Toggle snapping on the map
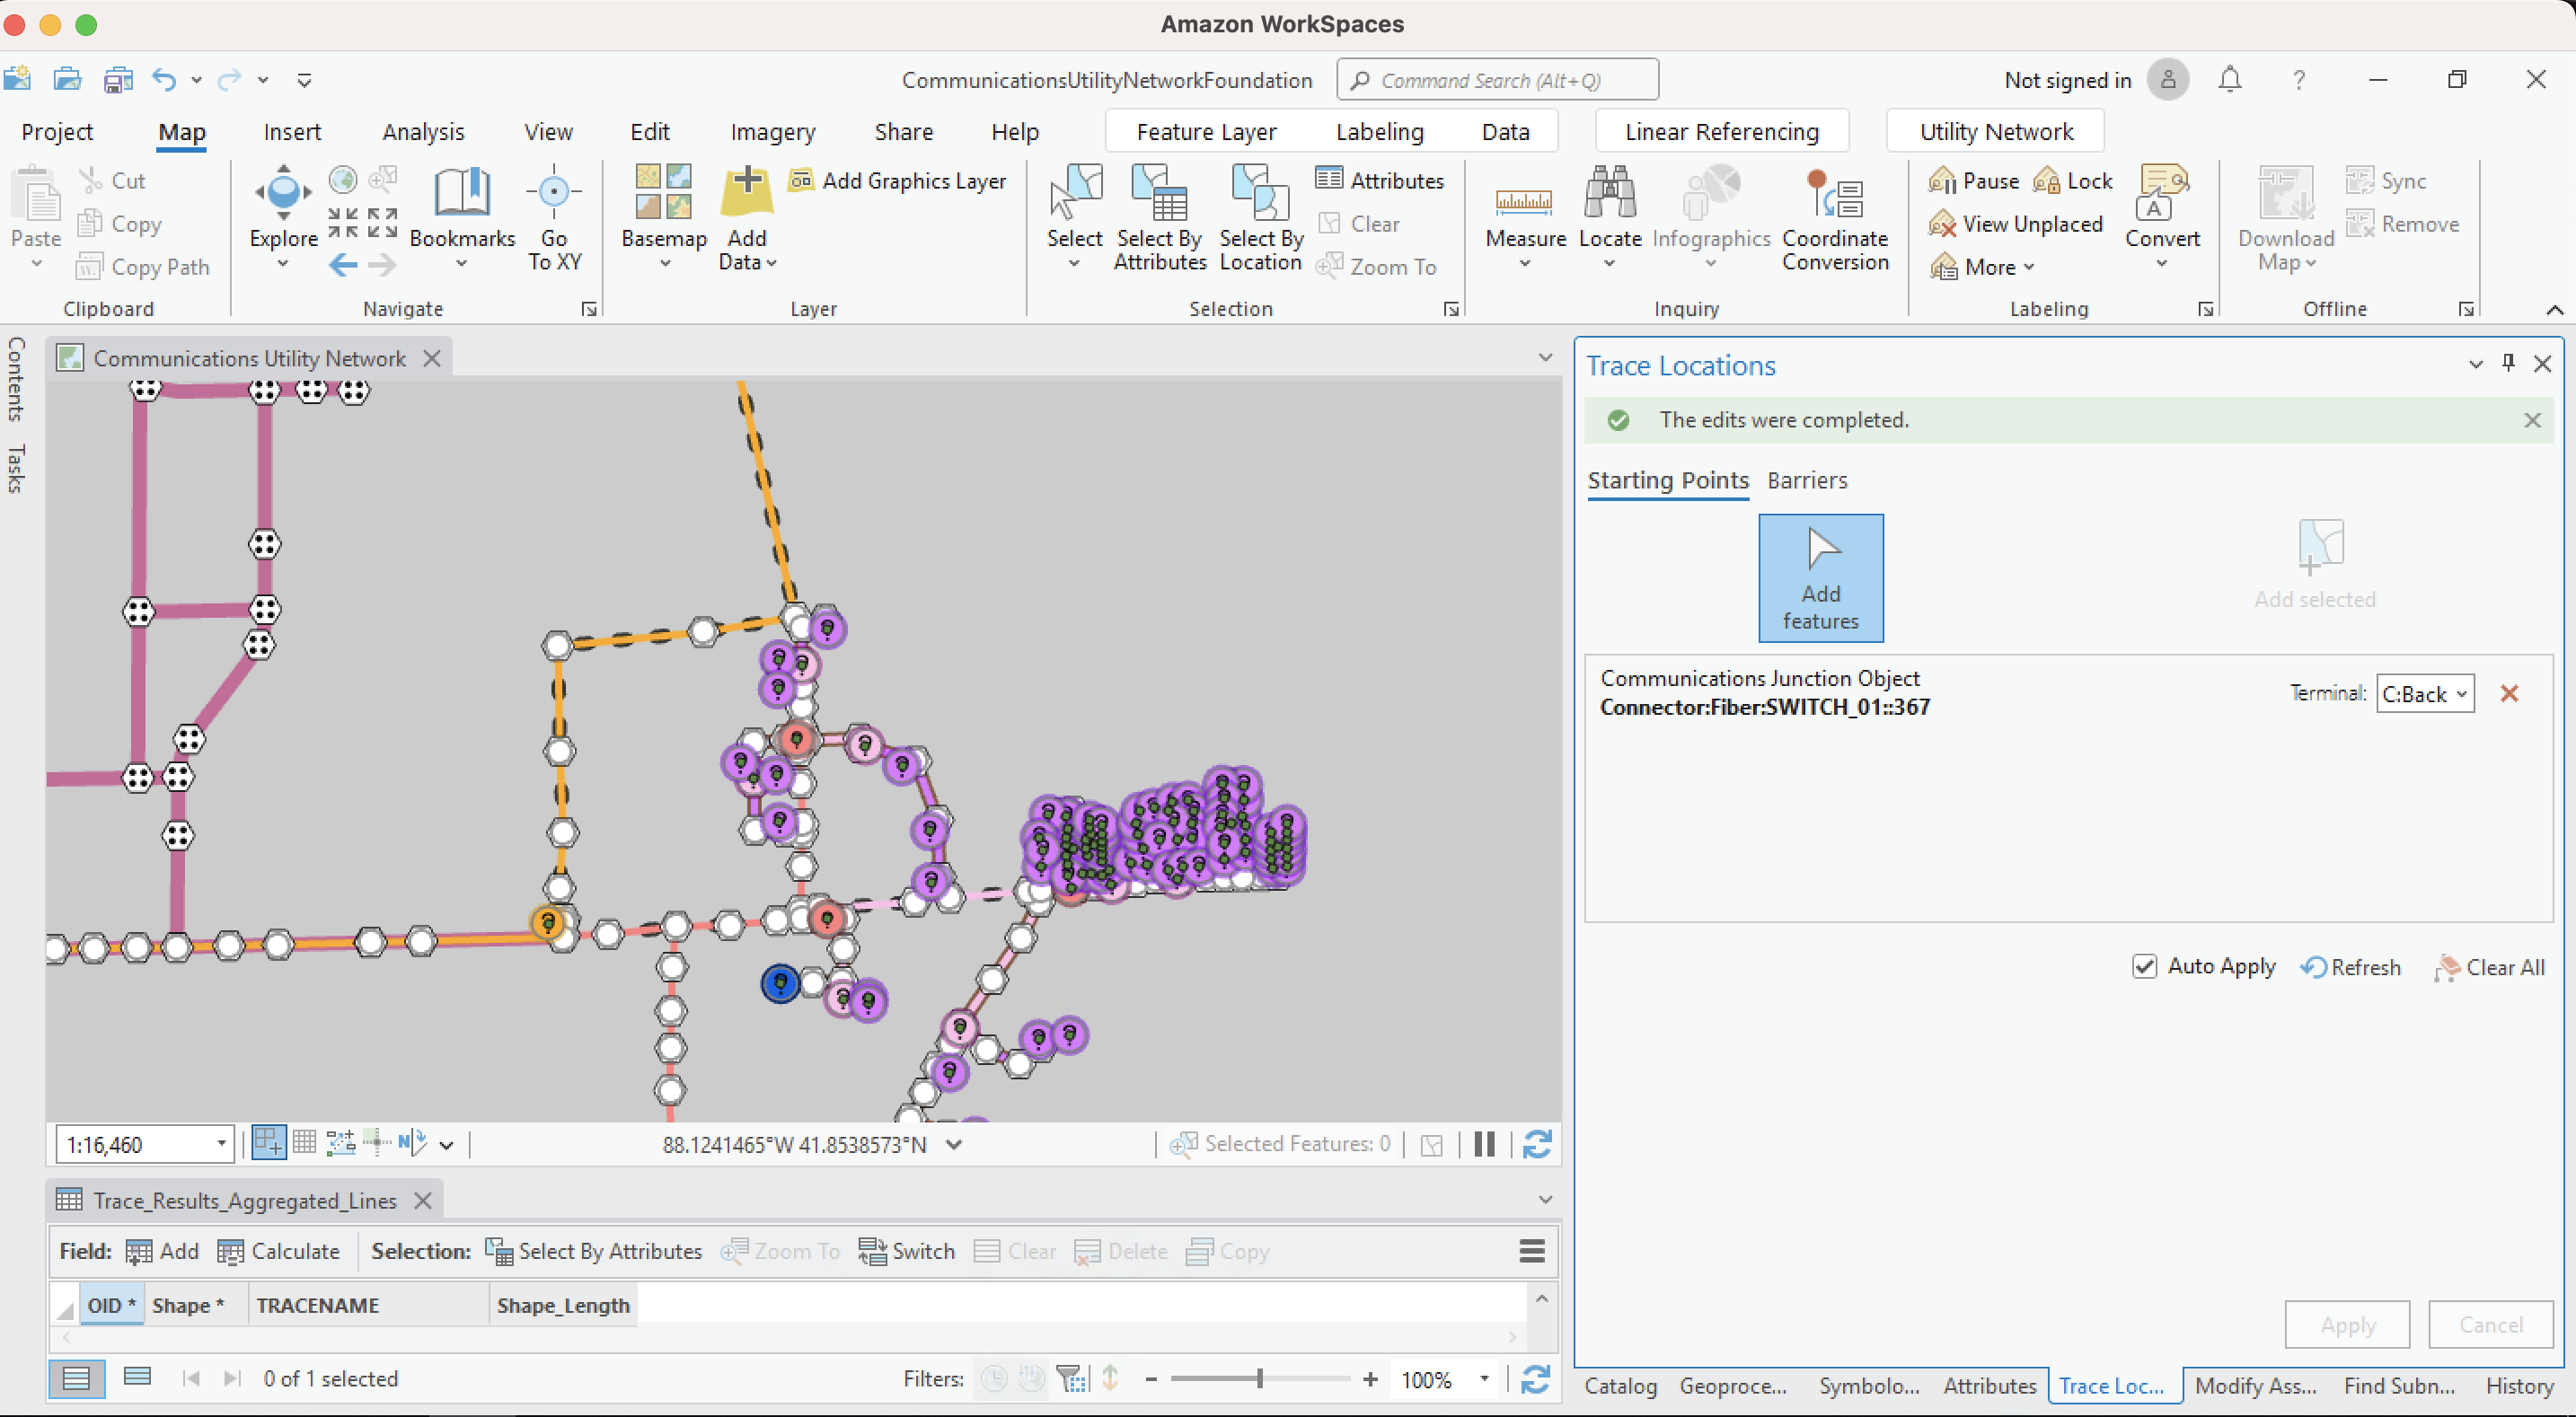This screenshot has width=2576, height=1417. (x=269, y=1143)
